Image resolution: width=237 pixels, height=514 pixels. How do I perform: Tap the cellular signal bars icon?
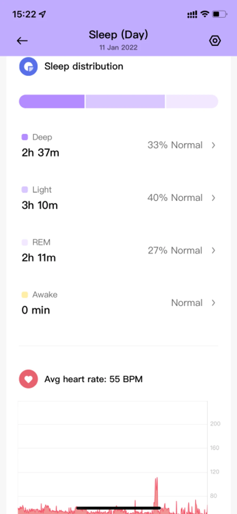(x=192, y=14)
